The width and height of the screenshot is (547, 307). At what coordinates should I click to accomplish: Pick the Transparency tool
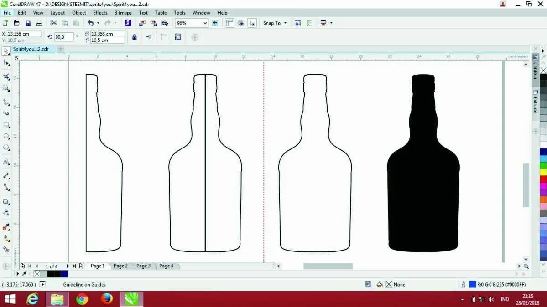tap(6, 213)
